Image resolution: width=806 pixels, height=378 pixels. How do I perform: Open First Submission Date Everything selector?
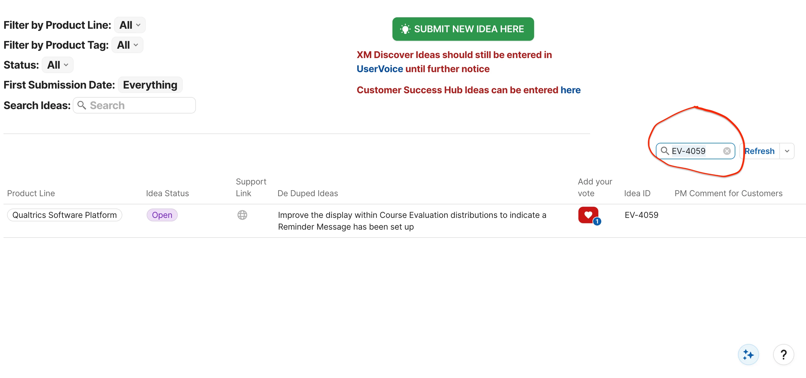coord(150,85)
